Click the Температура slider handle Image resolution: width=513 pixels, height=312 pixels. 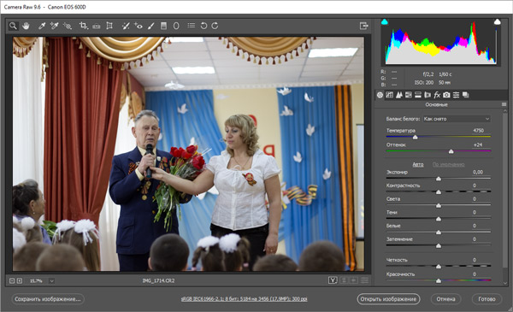tap(415, 138)
